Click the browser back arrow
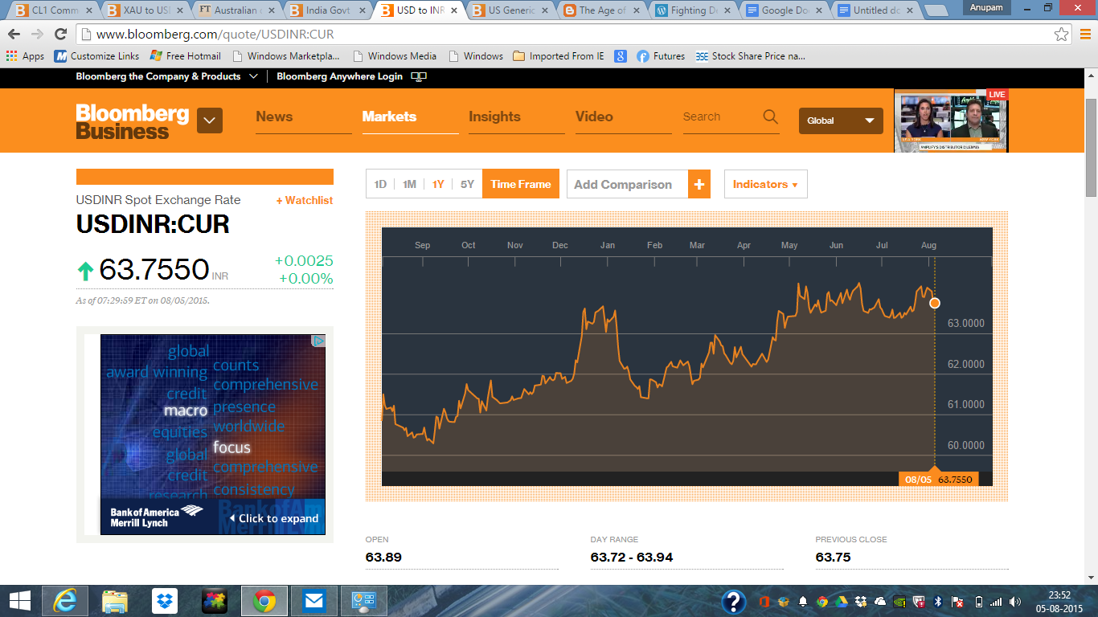The width and height of the screenshot is (1098, 617). click(x=14, y=35)
